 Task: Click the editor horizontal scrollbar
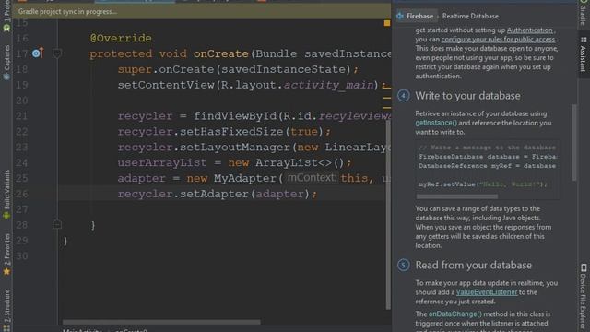click(x=161, y=322)
